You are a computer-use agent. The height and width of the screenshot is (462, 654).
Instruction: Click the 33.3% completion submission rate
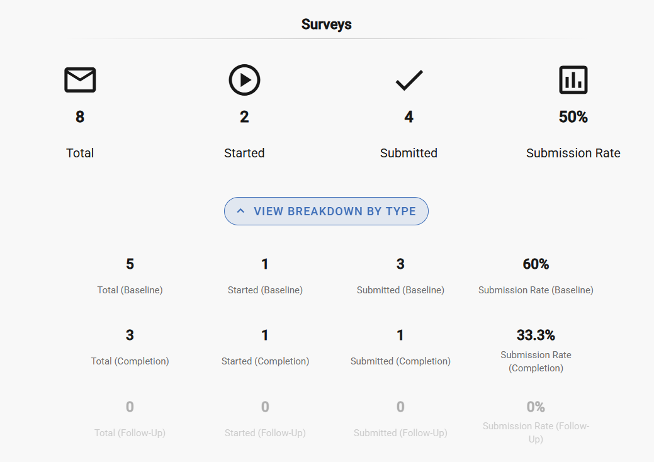tap(536, 335)
